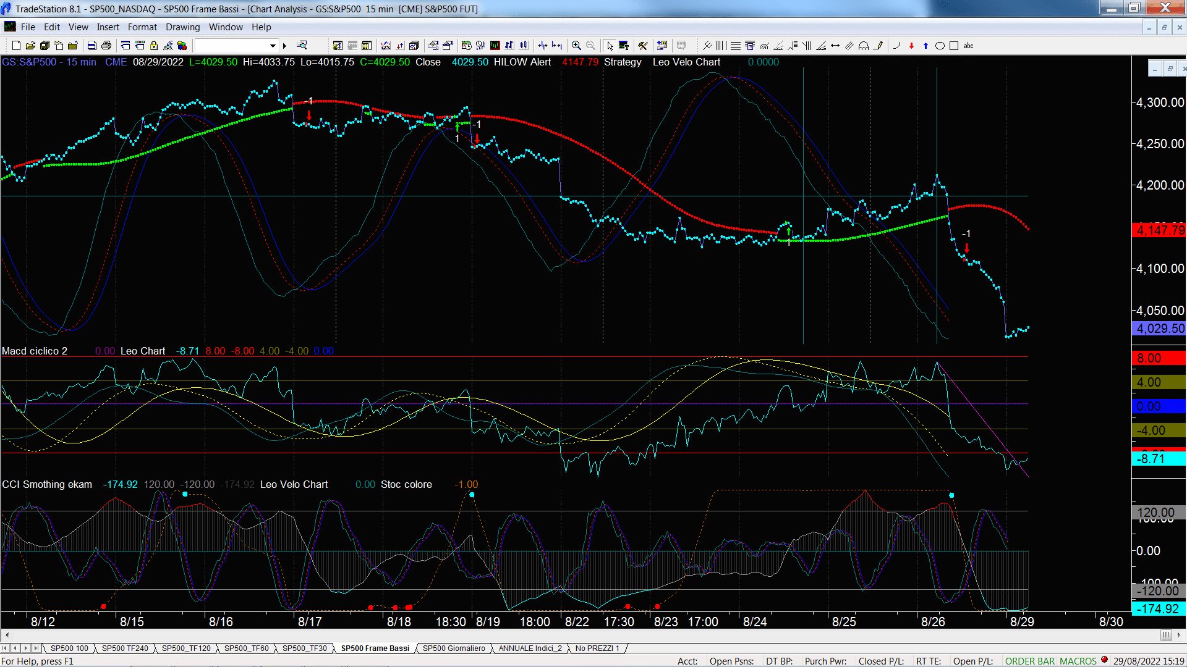The height and width of the screenshot is (667, 1187).
Task: Click the red recording dot in status bar
Action: (x=1105, y=660)
